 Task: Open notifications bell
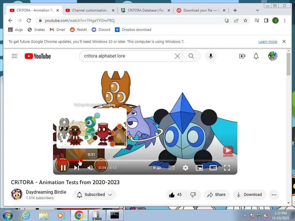click(x=256, y=56)
